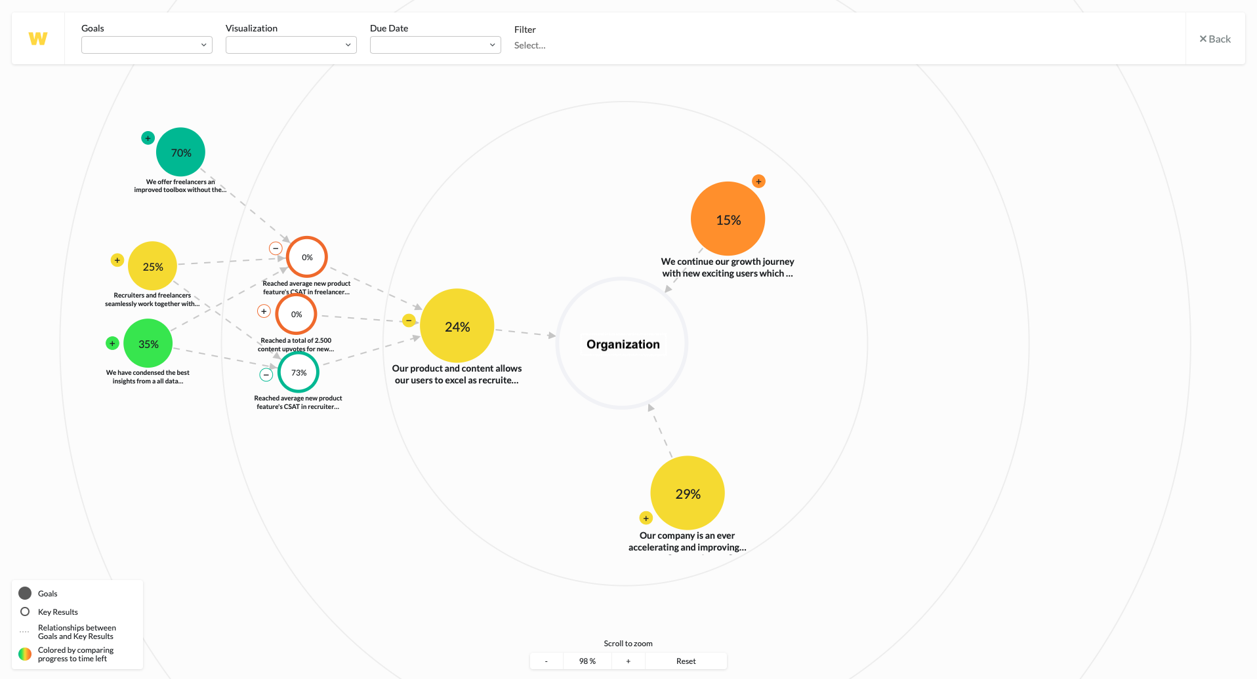Collapse the 0% freelancer CSAT key result
Image resolution: width=1257 pixels, height=679 pixels.
(276, 248)
